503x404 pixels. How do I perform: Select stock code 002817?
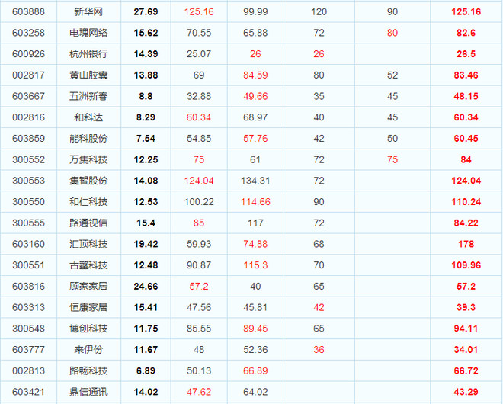28,75
